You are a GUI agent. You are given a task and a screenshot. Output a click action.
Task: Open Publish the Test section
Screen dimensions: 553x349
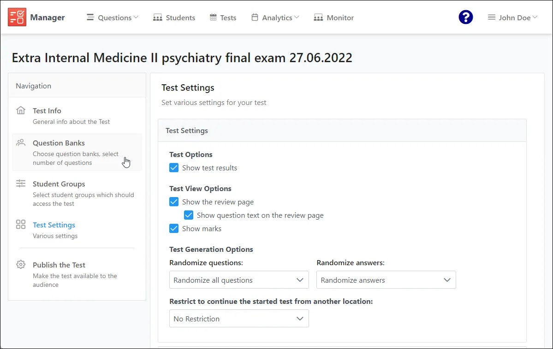(59, 265)
